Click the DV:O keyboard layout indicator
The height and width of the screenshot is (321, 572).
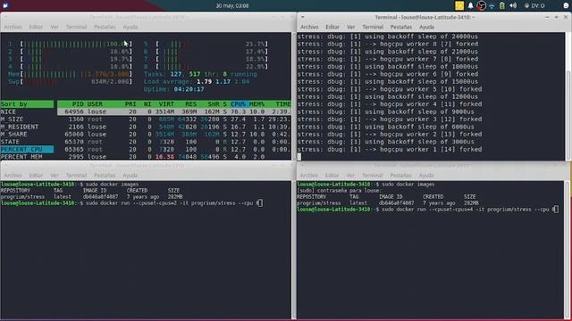coord(534,6)
